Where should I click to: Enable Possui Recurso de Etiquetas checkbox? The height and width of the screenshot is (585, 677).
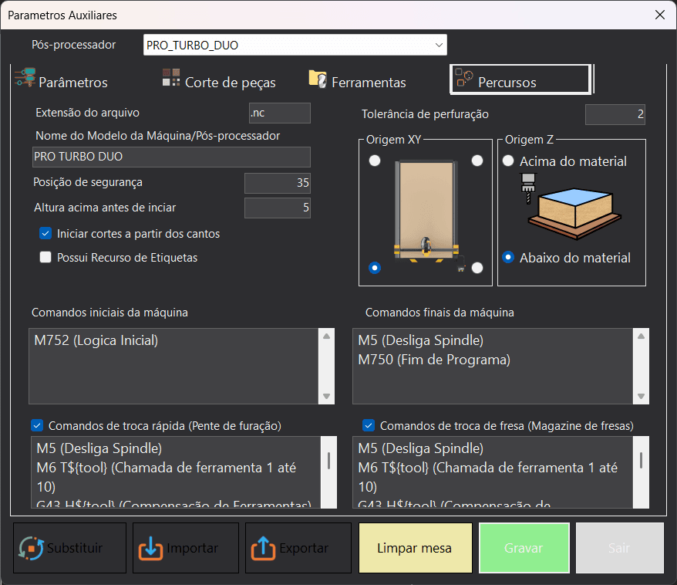coord(45,258)
